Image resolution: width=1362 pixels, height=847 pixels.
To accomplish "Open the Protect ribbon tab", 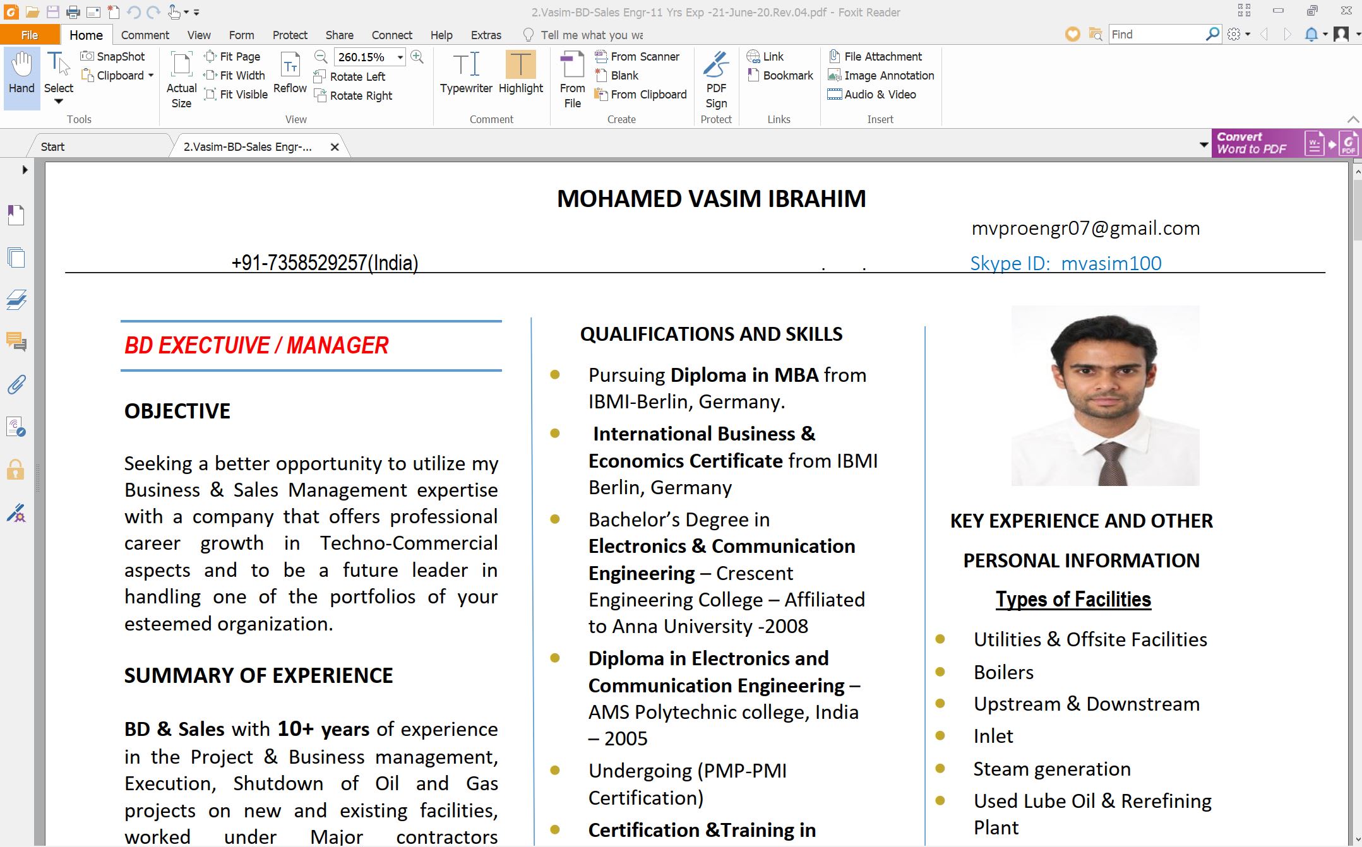I will click(290, 35).
